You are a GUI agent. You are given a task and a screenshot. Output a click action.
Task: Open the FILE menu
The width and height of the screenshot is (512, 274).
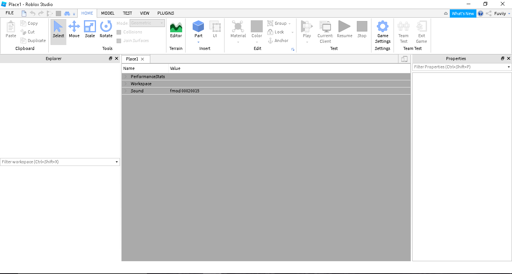coord(10,13)
